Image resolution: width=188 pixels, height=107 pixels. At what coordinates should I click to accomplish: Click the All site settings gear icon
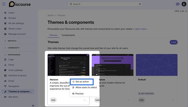5,23
